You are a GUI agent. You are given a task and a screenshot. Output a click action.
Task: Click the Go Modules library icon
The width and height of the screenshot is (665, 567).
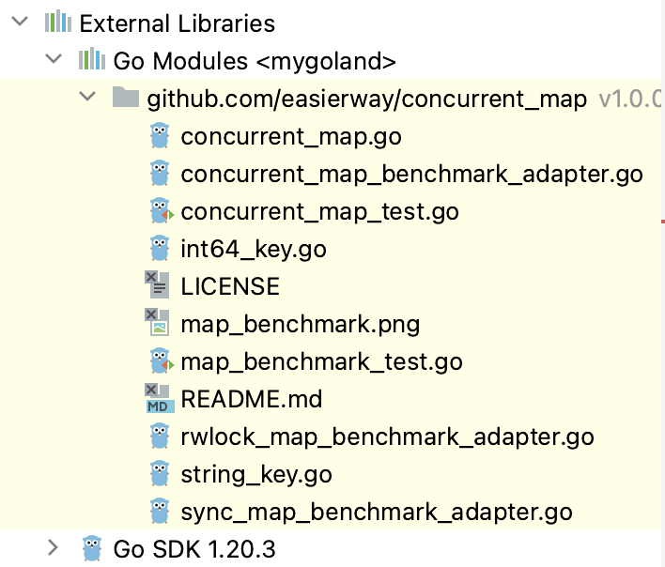click(x=92, y=59)
